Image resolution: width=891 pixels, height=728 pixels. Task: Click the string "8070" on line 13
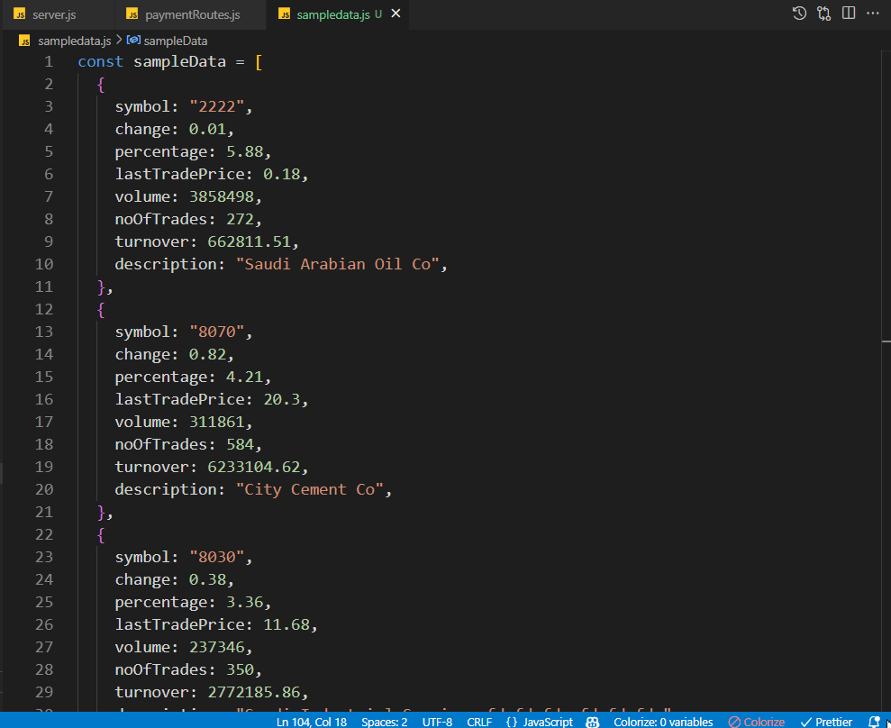point(216,332)
